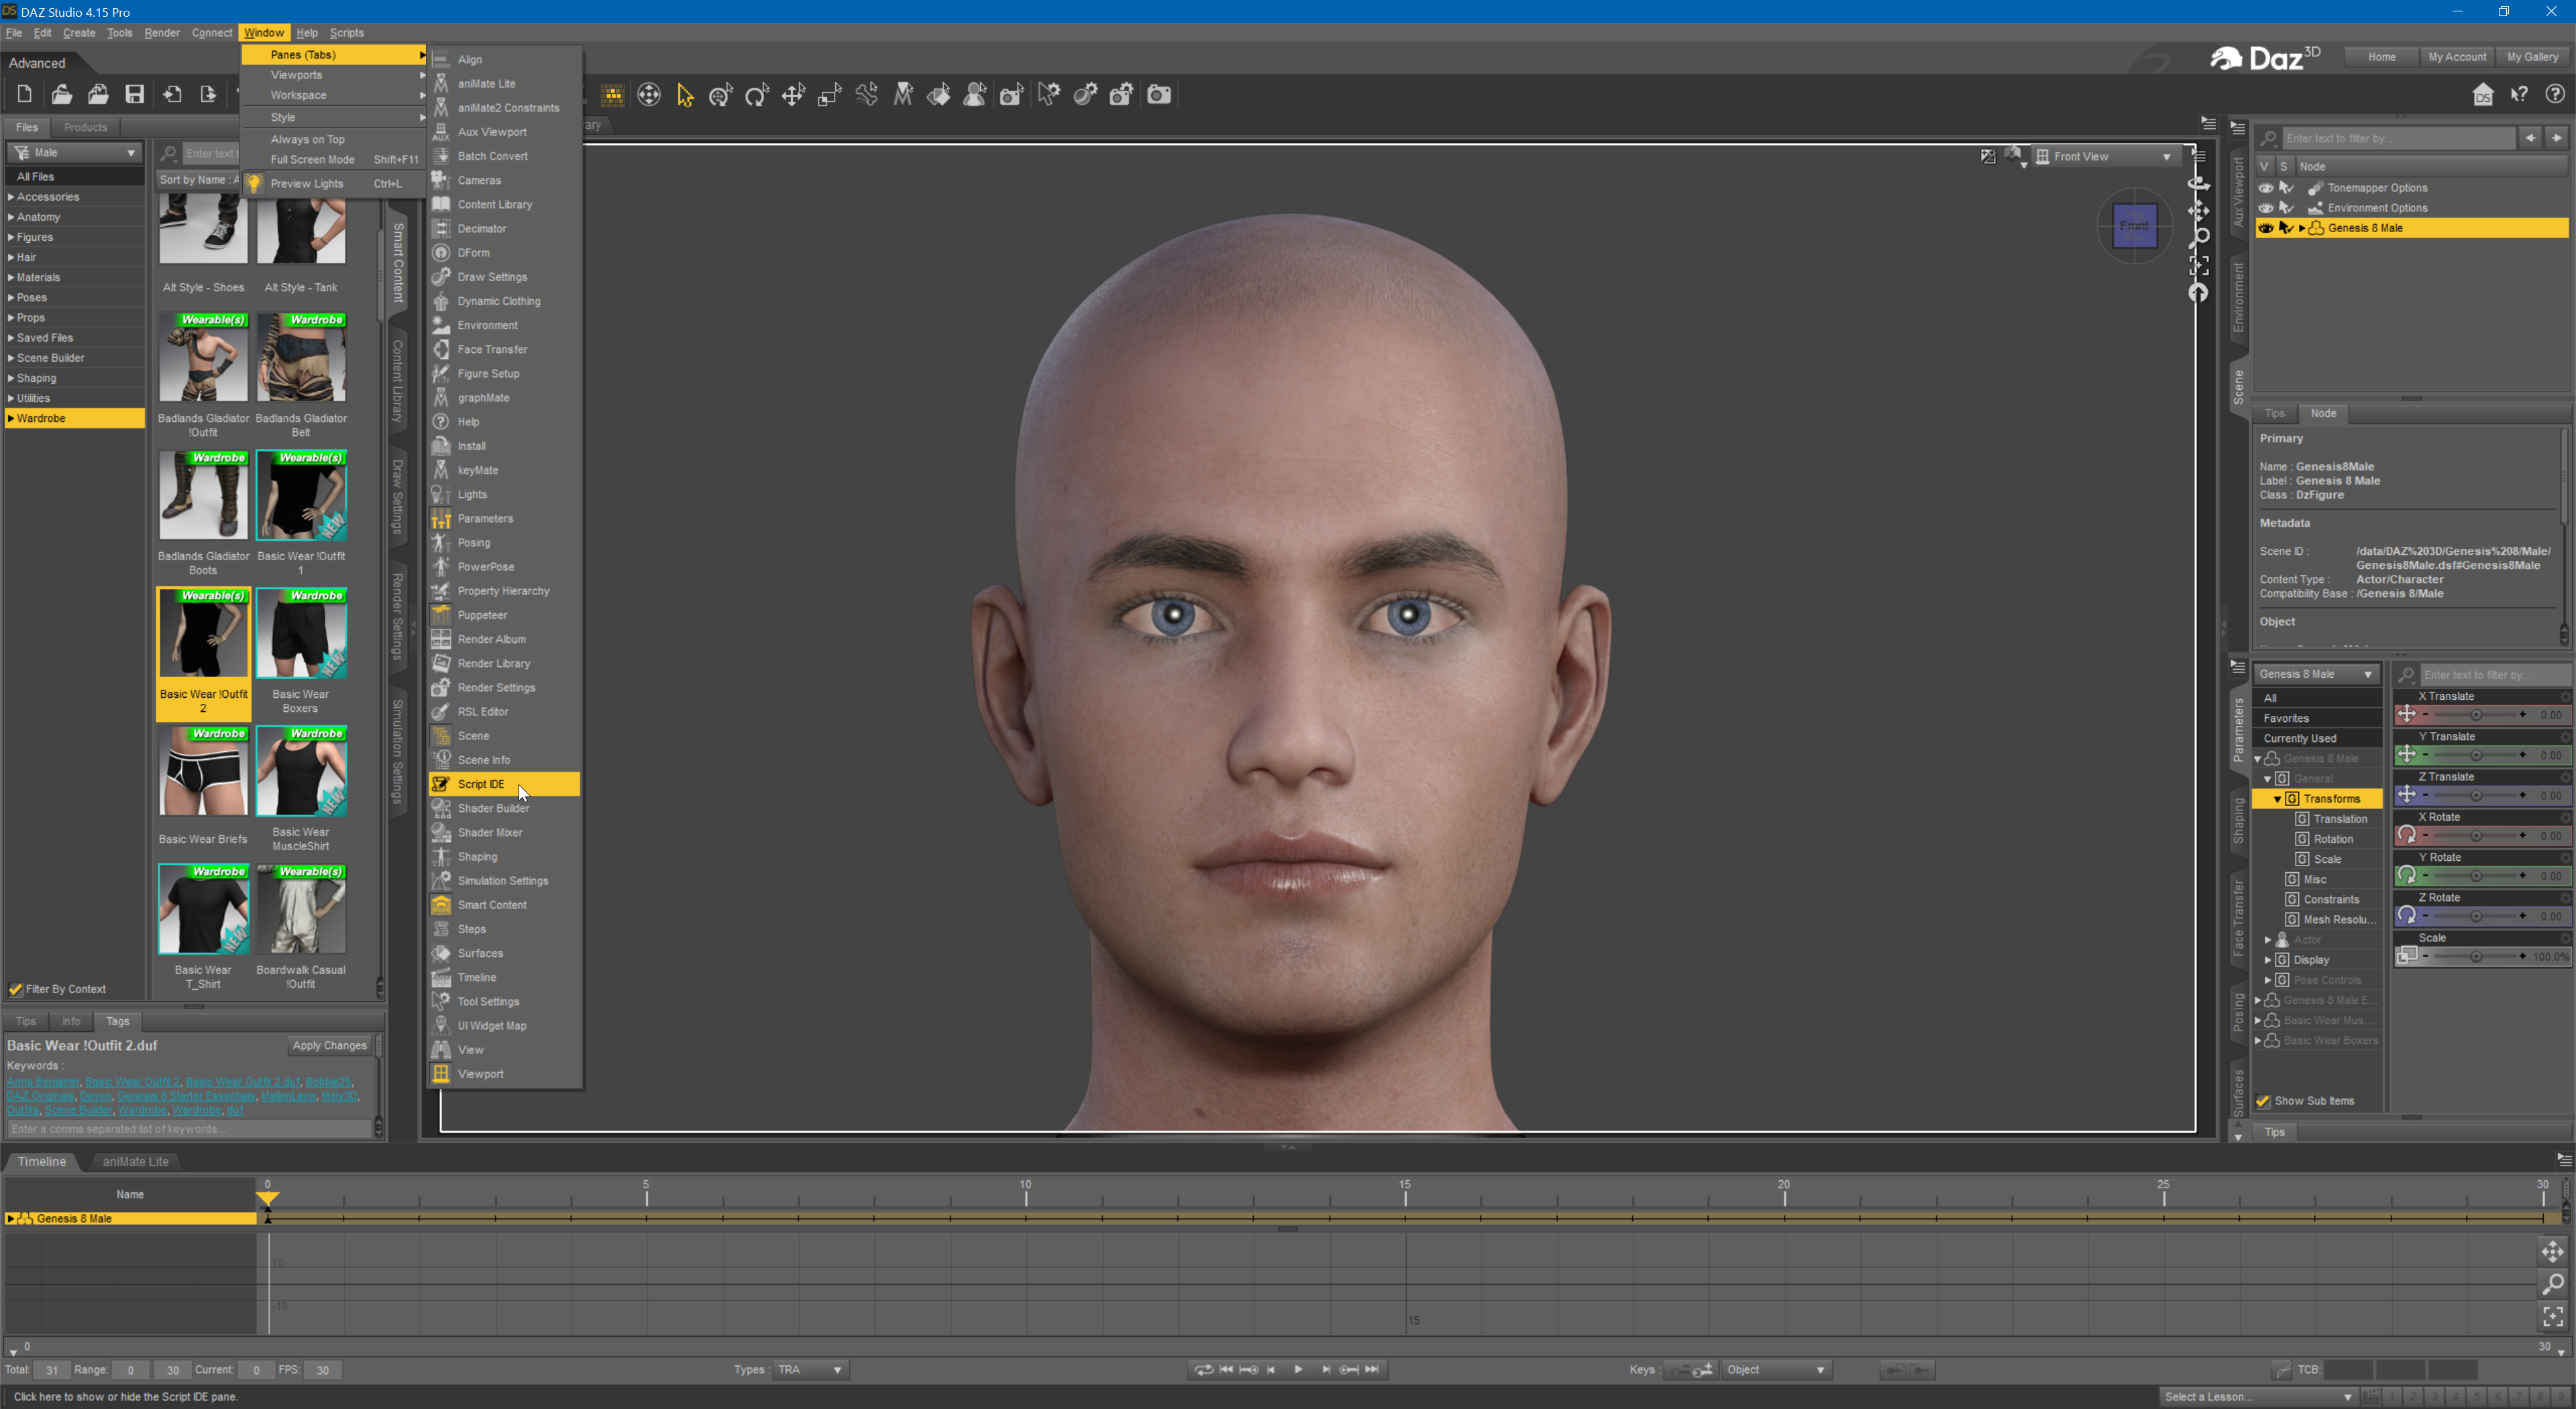Screen dimensions: 2576x1409
Task: Open the Object keys dropdown
Action: tap(1776, 1369)
